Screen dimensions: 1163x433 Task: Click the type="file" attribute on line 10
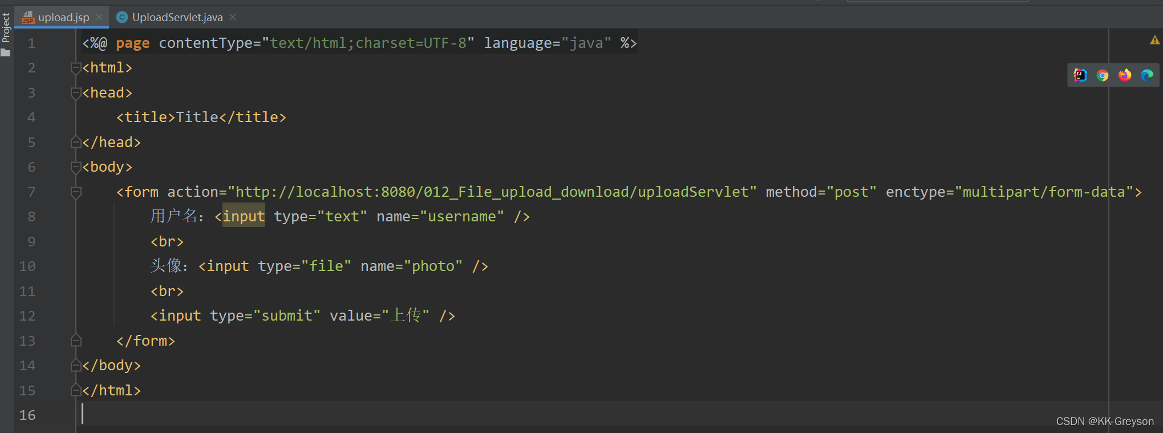305,266
